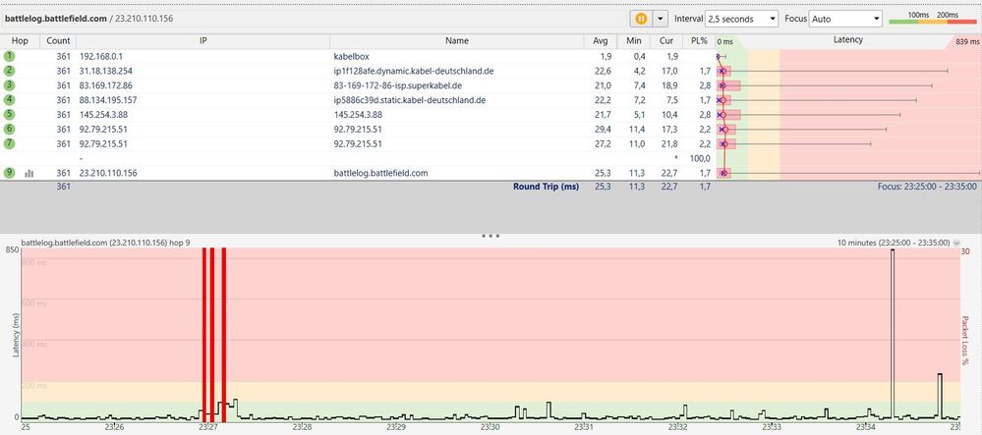
Task: Click the Name column header
Action: [x=457, y=40]
